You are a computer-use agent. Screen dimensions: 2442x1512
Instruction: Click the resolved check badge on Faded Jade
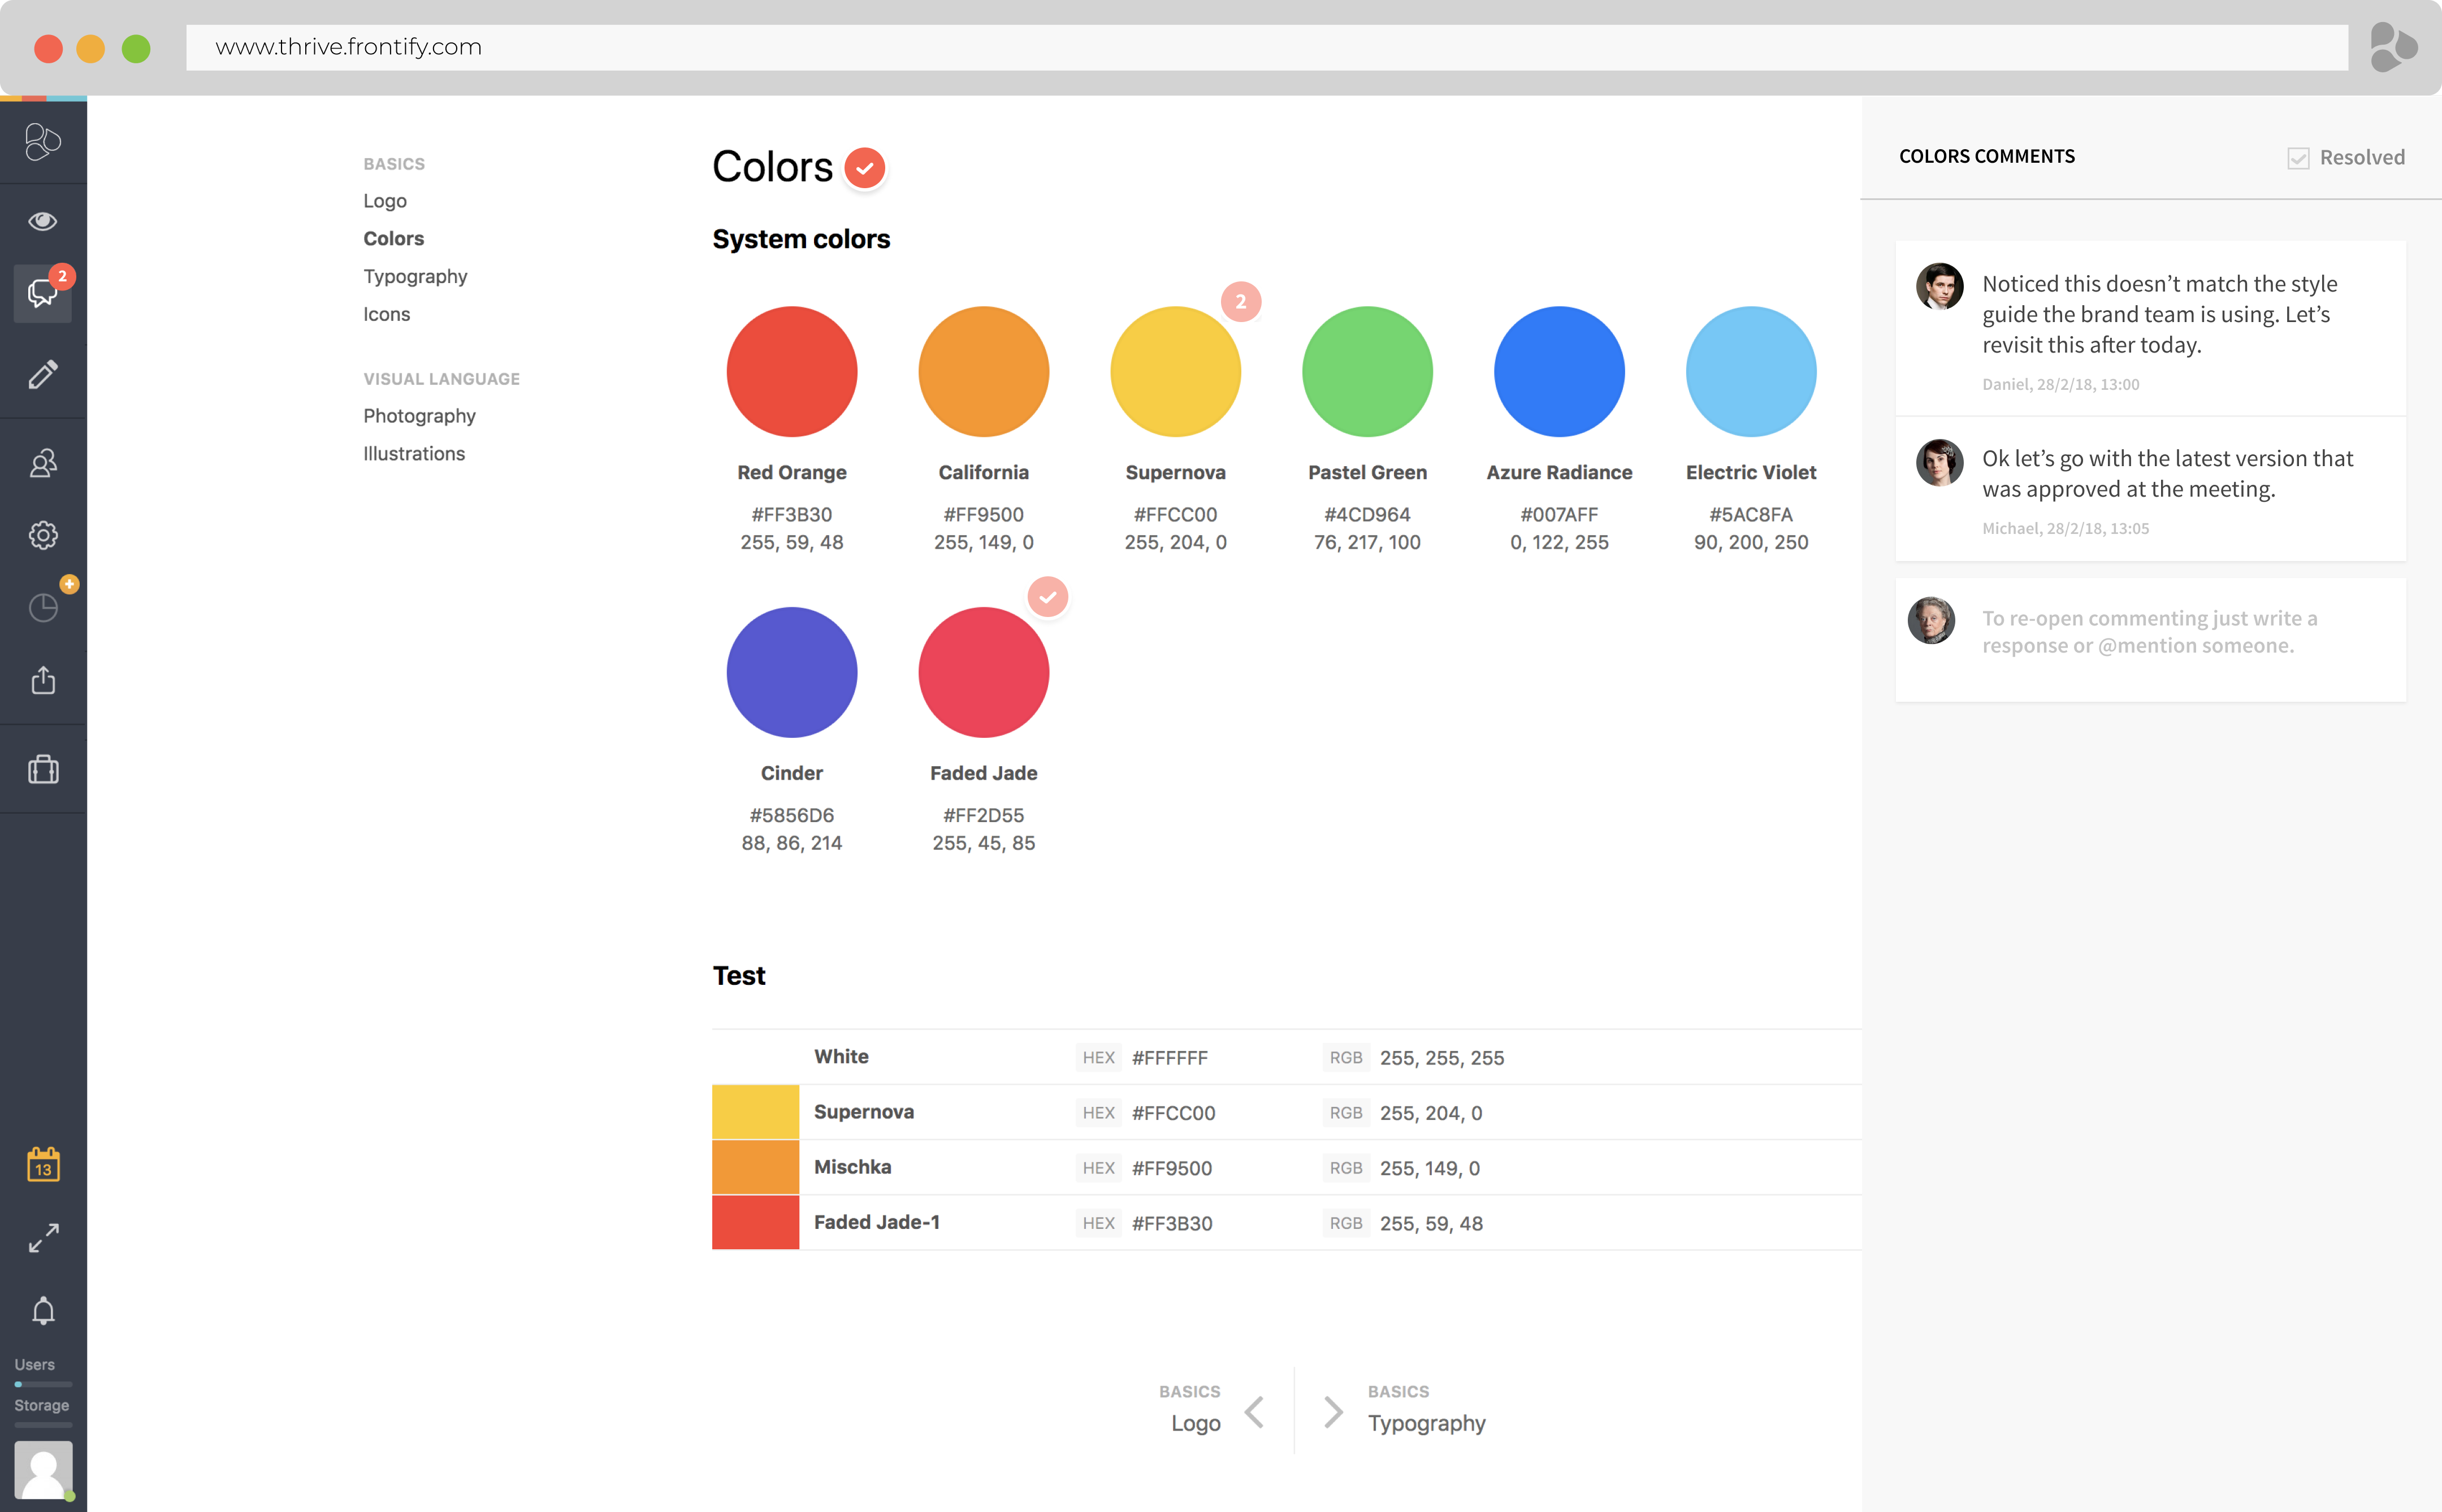tap(1047, 597)
